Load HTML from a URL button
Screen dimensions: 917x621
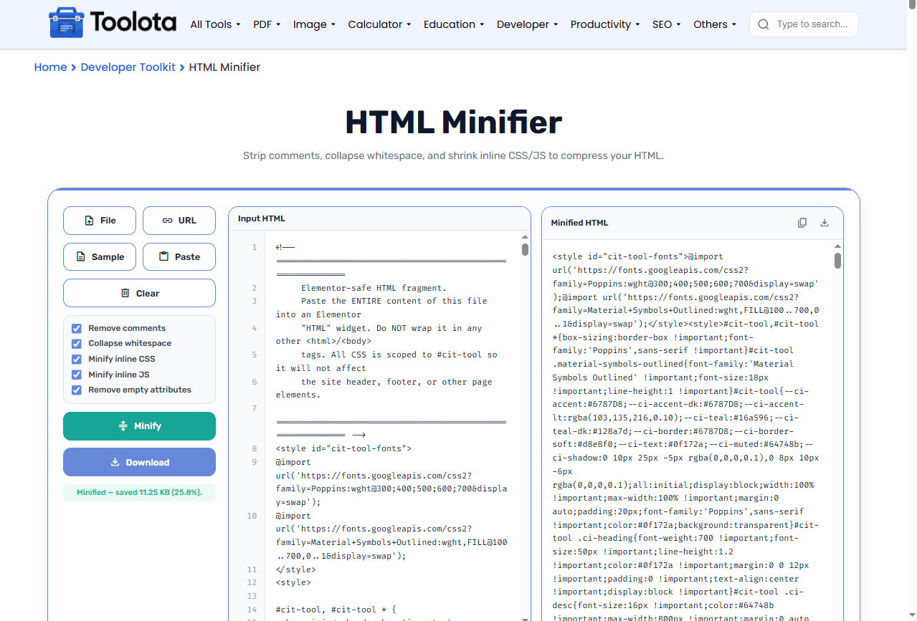[179, 221]
